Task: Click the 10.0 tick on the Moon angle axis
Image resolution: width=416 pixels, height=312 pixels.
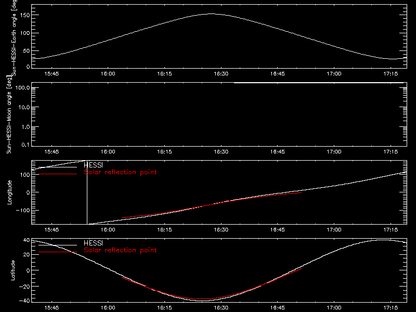Action: (x=24, y=107)
